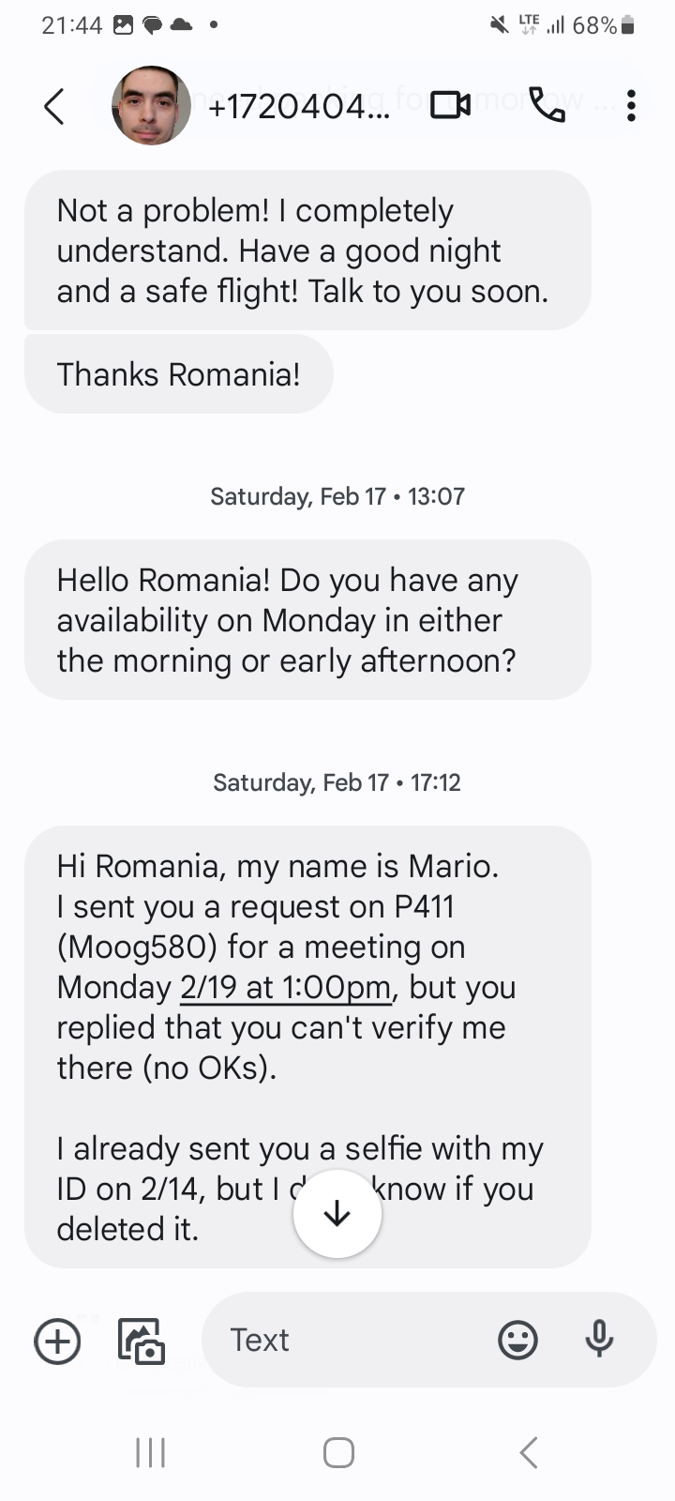Open the contact's profile photo
Viewport: 675px width, 1501px height.
[x=151, y=106]
